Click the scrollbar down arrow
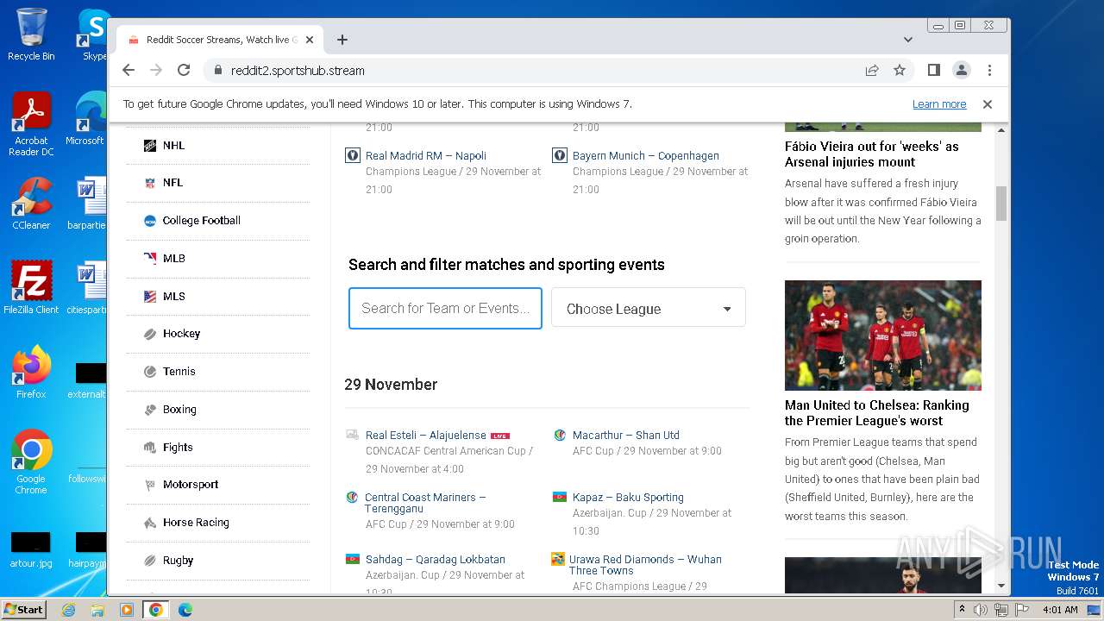This screenshot has height=621, width=1104. tap(1001, 586)
